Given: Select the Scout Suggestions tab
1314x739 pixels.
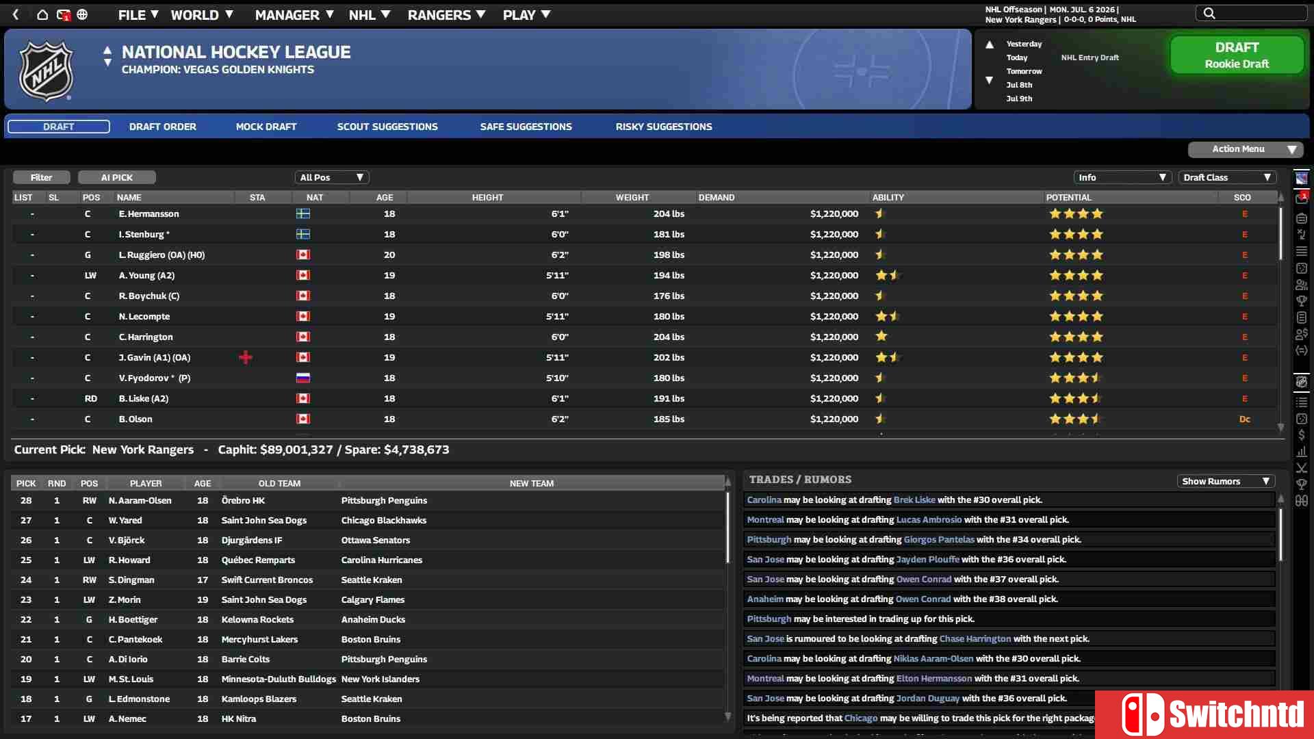Looking at the screenshot, I should [387, 126].
